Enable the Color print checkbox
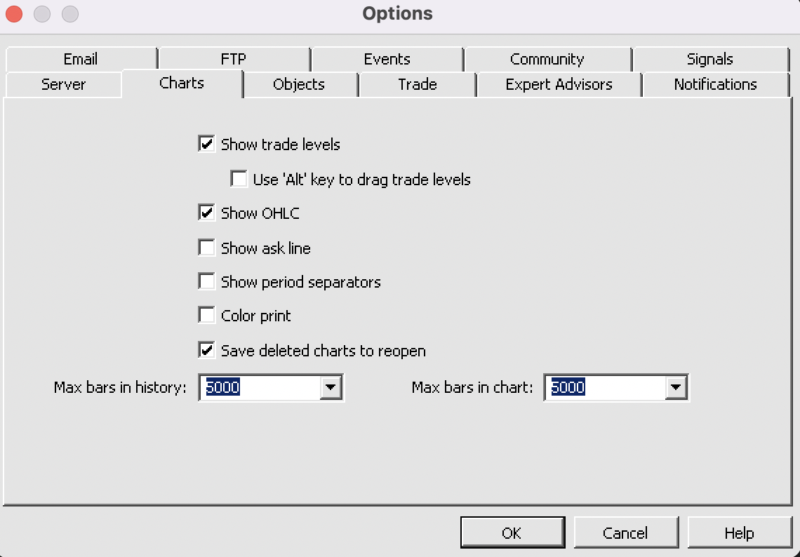Image resolution: width=800 pixels, height=557 pixels. (207, 316)
